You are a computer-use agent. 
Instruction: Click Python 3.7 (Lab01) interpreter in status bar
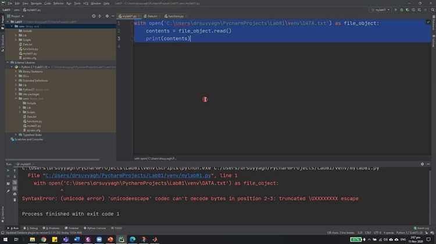tap(410, 233)
